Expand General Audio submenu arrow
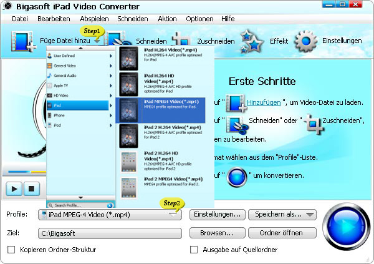Image resolution: width=374 pixels, height=264 pixels. (x=111, y=76)
